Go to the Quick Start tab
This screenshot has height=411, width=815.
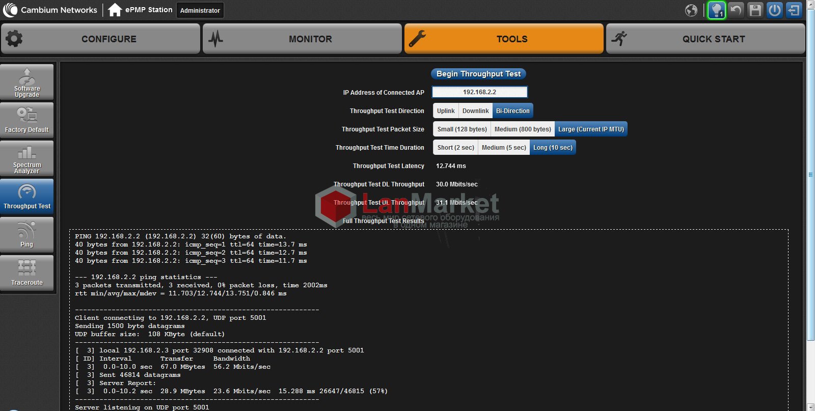coord(705,39)
